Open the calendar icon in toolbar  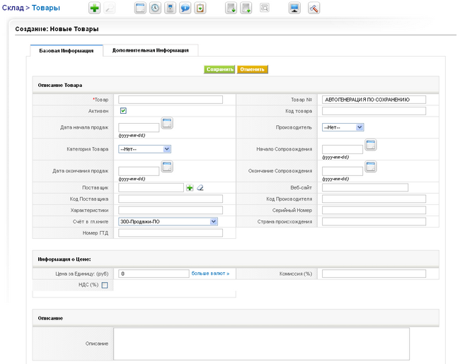140,8
